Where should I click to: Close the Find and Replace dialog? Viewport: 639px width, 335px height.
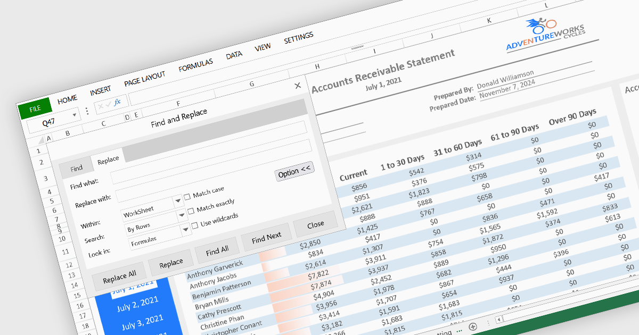298,86
